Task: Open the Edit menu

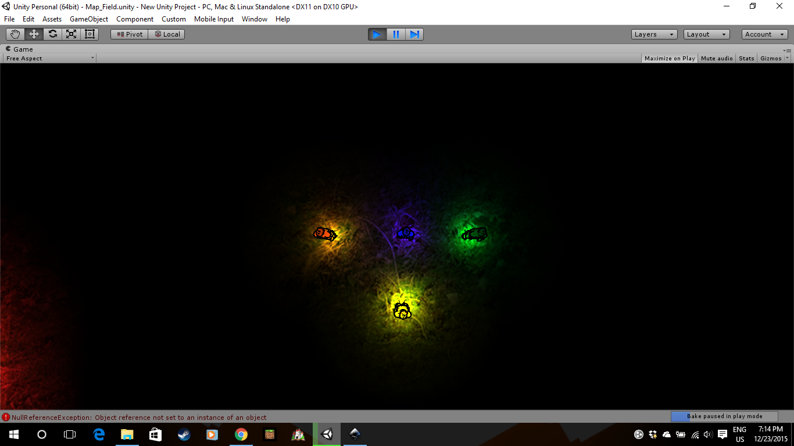Action: point(28,19)
